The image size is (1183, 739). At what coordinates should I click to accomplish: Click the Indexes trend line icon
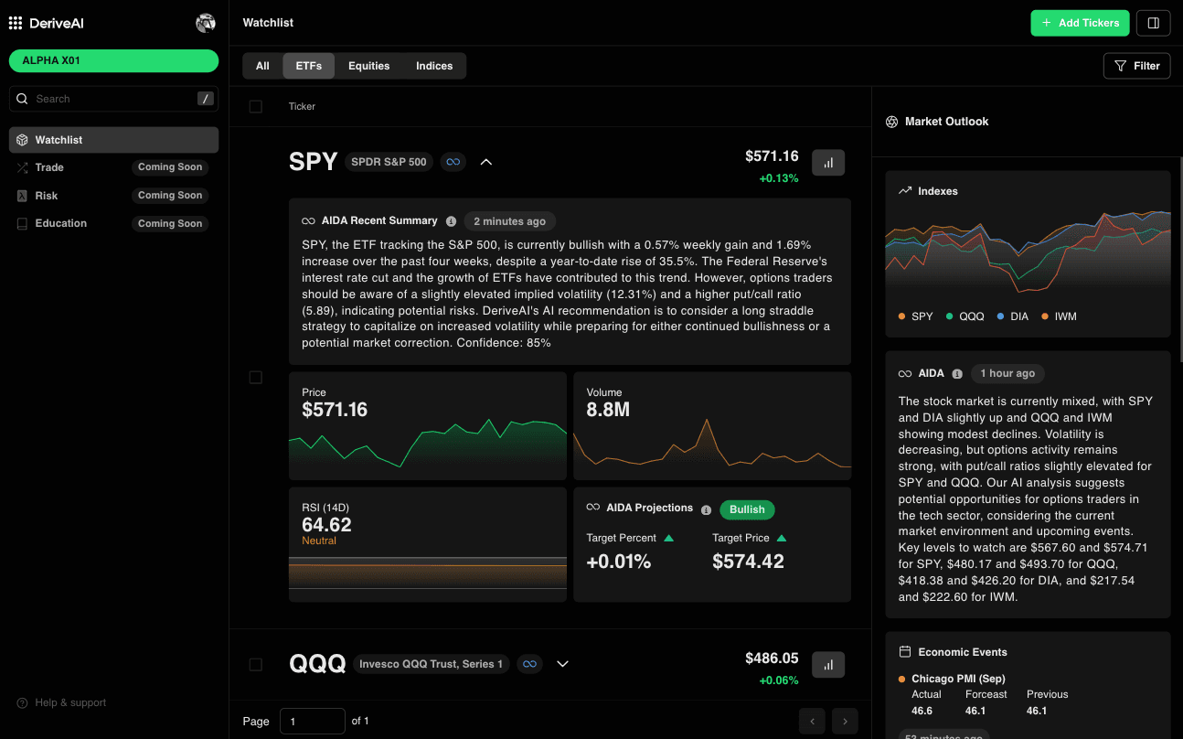click(x=905, y=191)
